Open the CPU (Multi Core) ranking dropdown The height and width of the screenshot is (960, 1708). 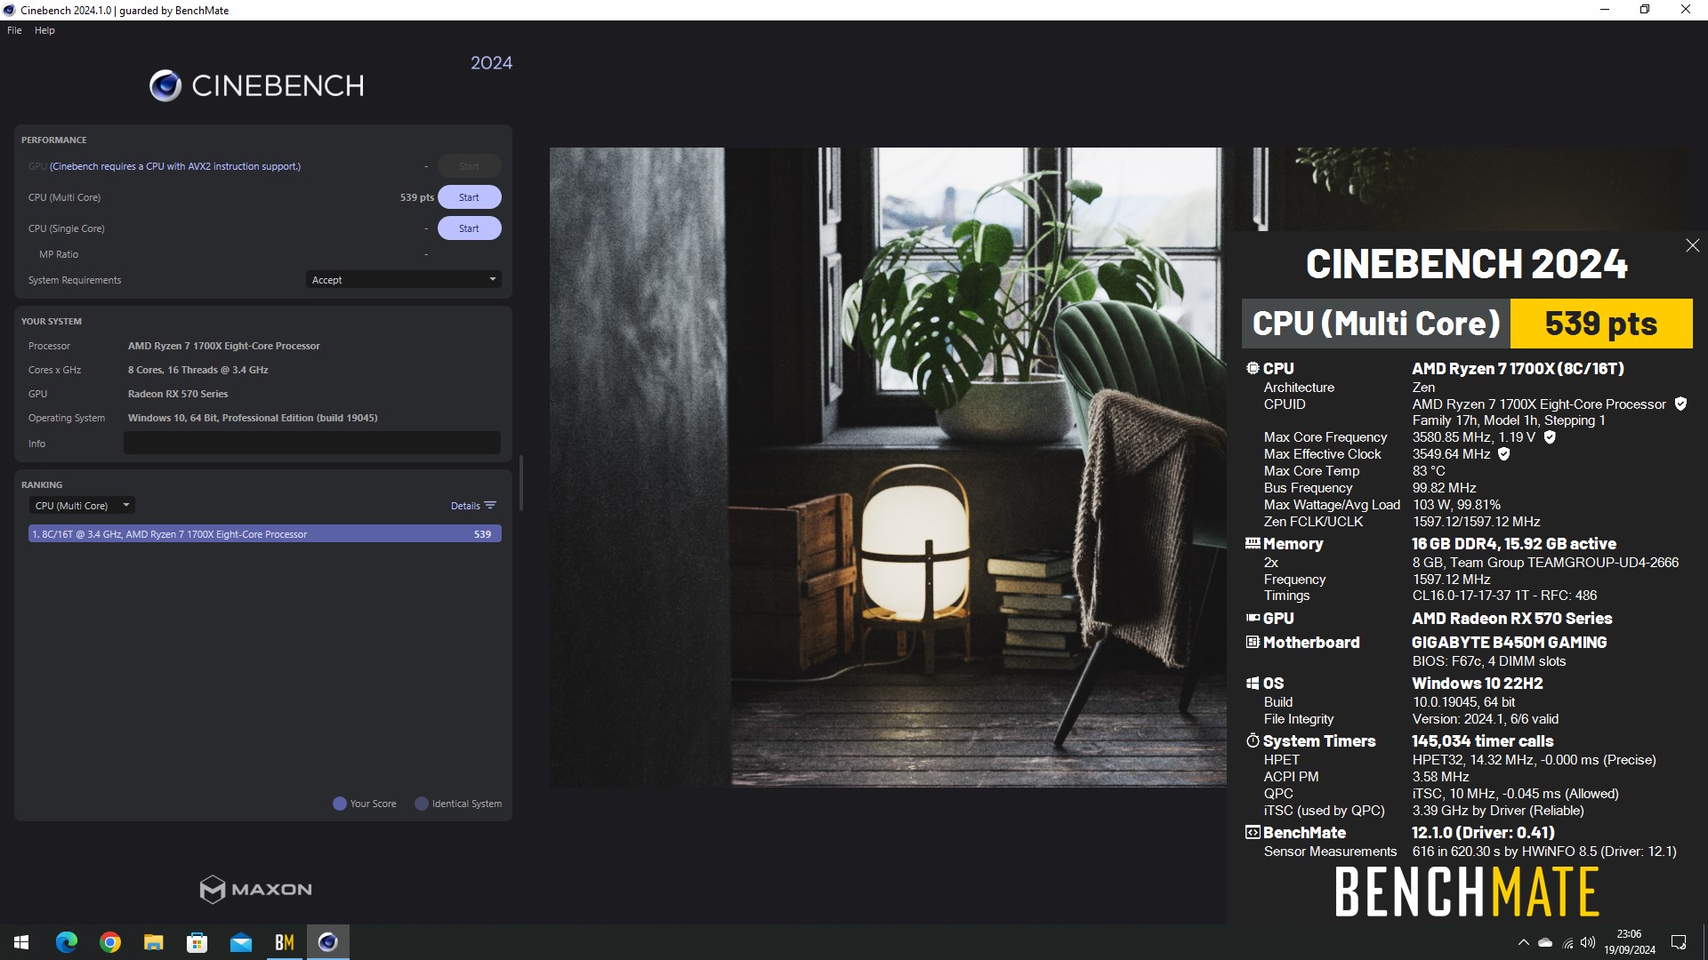[x=82, y=506]
